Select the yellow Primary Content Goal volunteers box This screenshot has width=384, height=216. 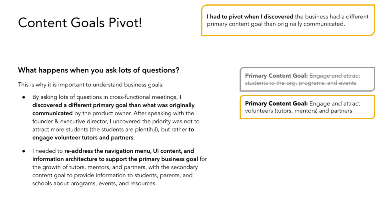[307, 107]
